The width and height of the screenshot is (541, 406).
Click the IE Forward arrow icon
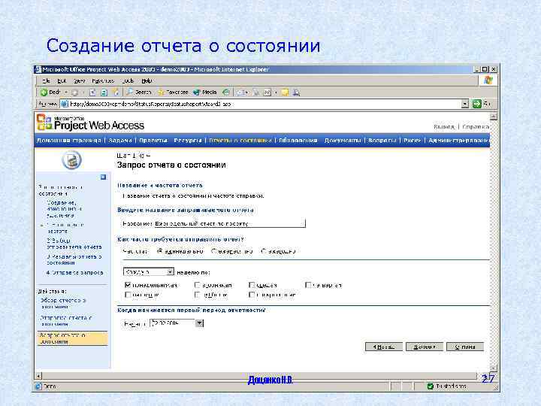click(x=74, y=92)
